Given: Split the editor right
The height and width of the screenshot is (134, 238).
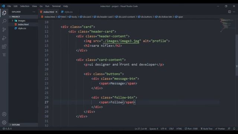Looking at the screenshot, I should click(229, 12).
